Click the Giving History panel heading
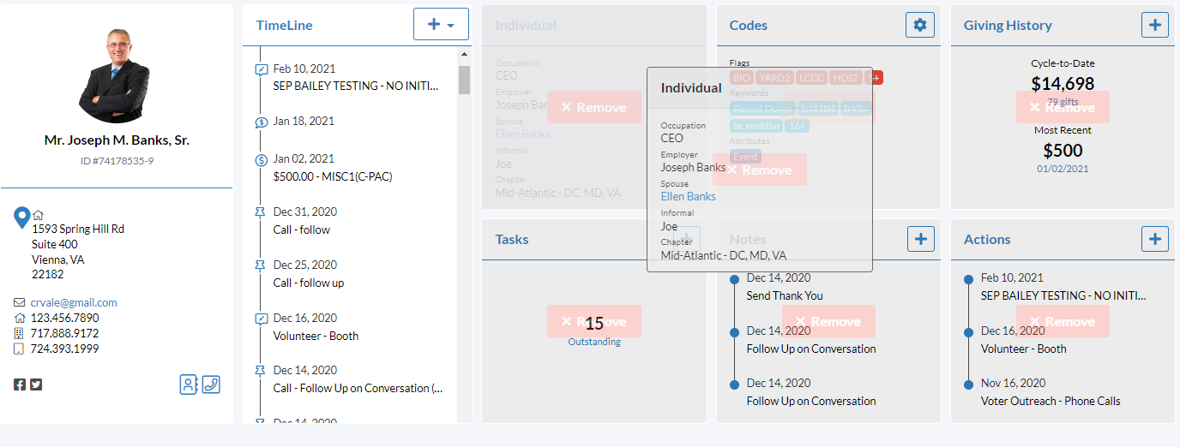1180x447 pixels. [1007, 25]
